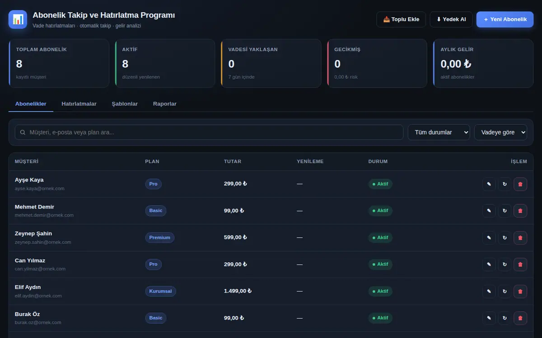Edit Ayşe Kaya's subscription with pencil icon

pyautogui.click(x=489, y=184)
